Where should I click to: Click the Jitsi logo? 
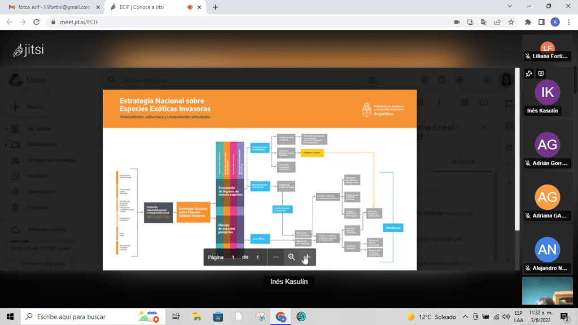click(x=29, y=50)
